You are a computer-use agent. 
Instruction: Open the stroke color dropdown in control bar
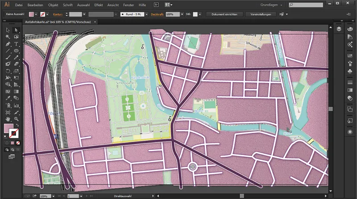(47, 14)
